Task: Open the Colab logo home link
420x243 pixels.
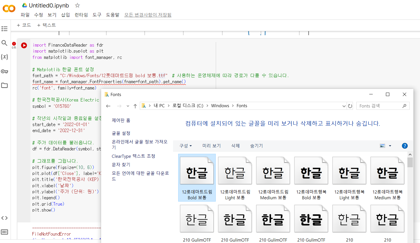Action: click(x=9, y=9)
